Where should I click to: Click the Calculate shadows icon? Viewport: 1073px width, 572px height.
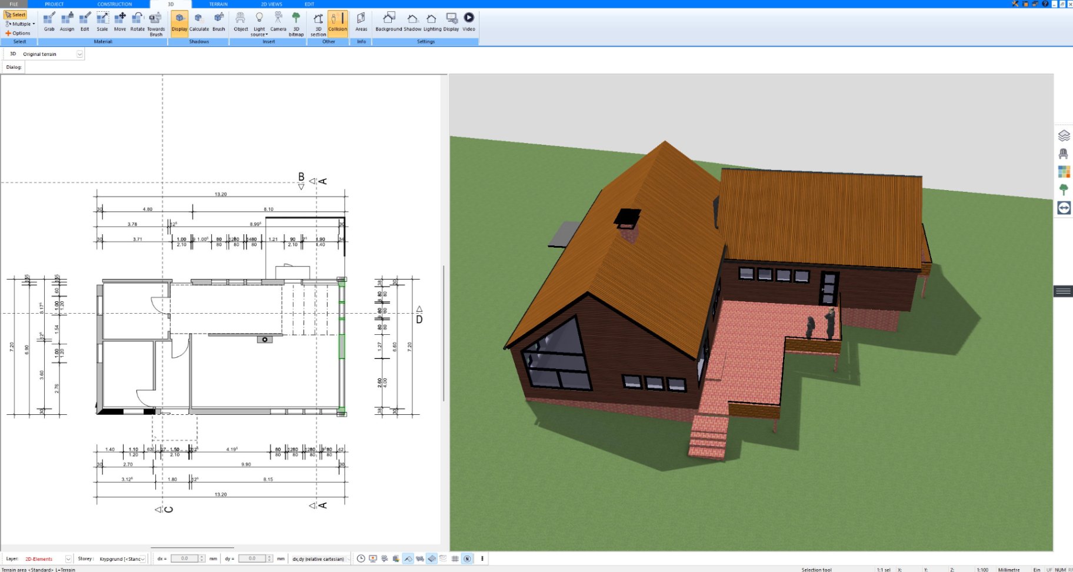(199, 22)
